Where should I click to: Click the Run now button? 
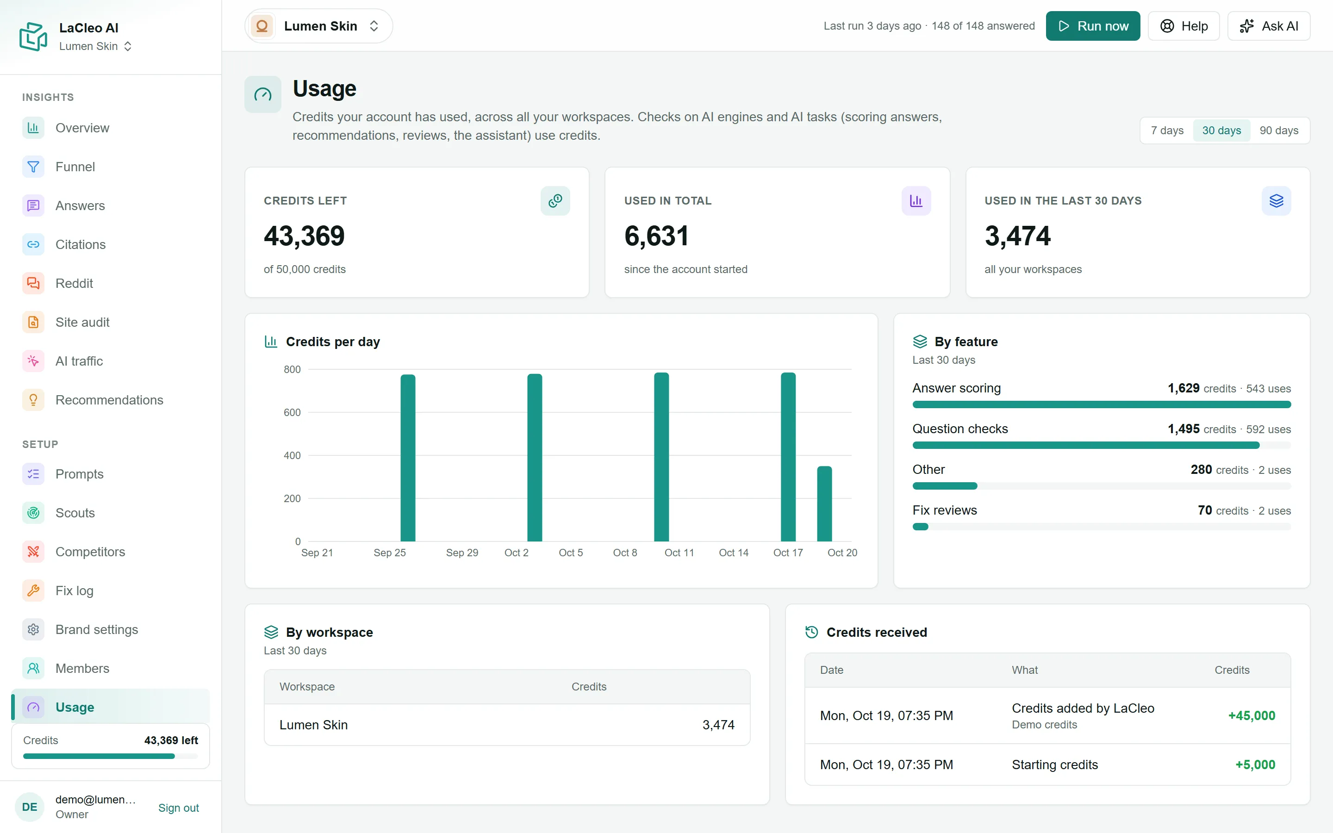1093,26
